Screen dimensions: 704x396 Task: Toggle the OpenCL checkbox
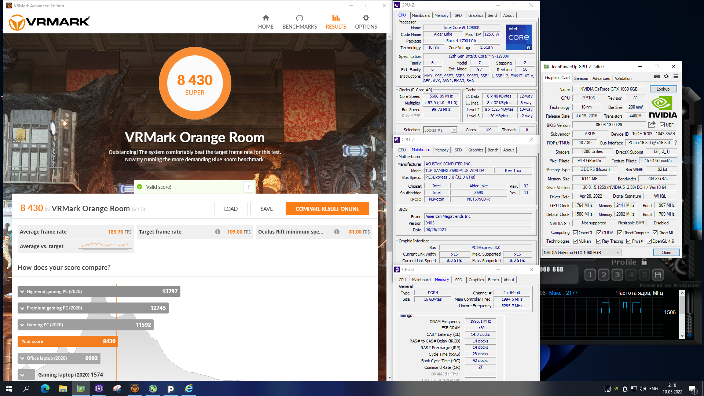click(x=576, y=233)
